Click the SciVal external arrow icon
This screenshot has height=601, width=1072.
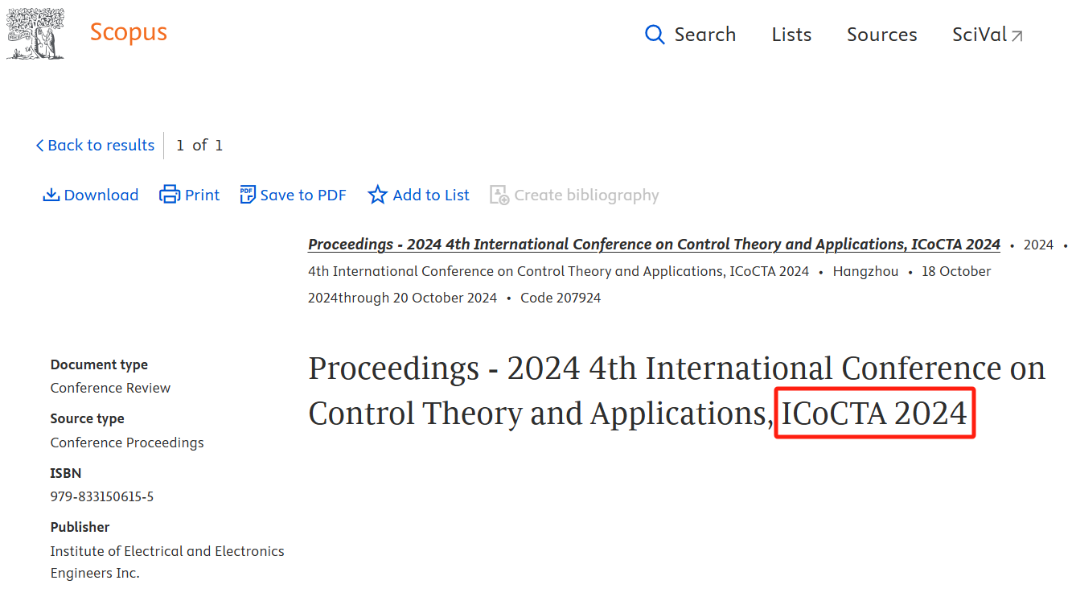1017,36
